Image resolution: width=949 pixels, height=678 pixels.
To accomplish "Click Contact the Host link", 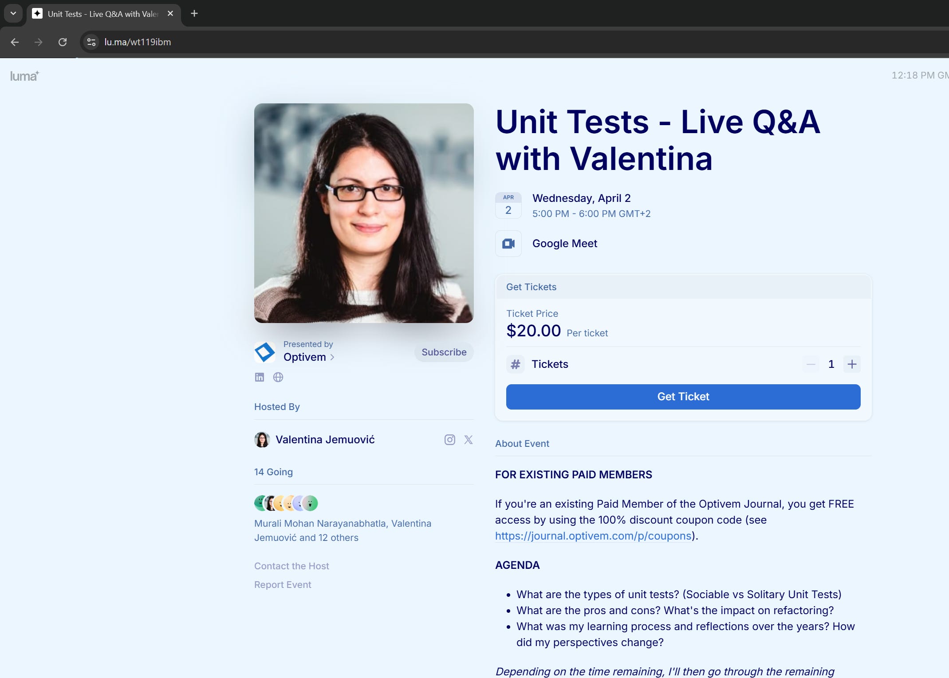I will coord(291,566).
